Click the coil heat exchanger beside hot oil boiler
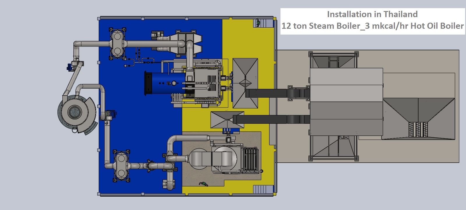This screenshot has height=210, width=466. (x=250, y=160)
